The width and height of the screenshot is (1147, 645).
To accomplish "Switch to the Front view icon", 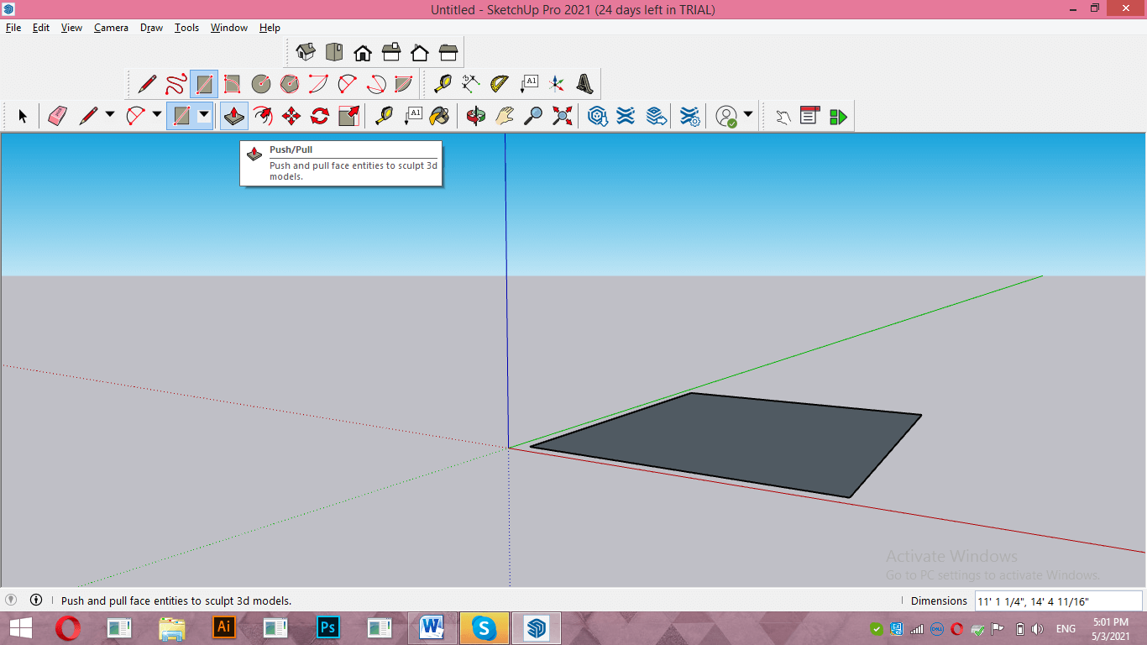I will [363, 53].
